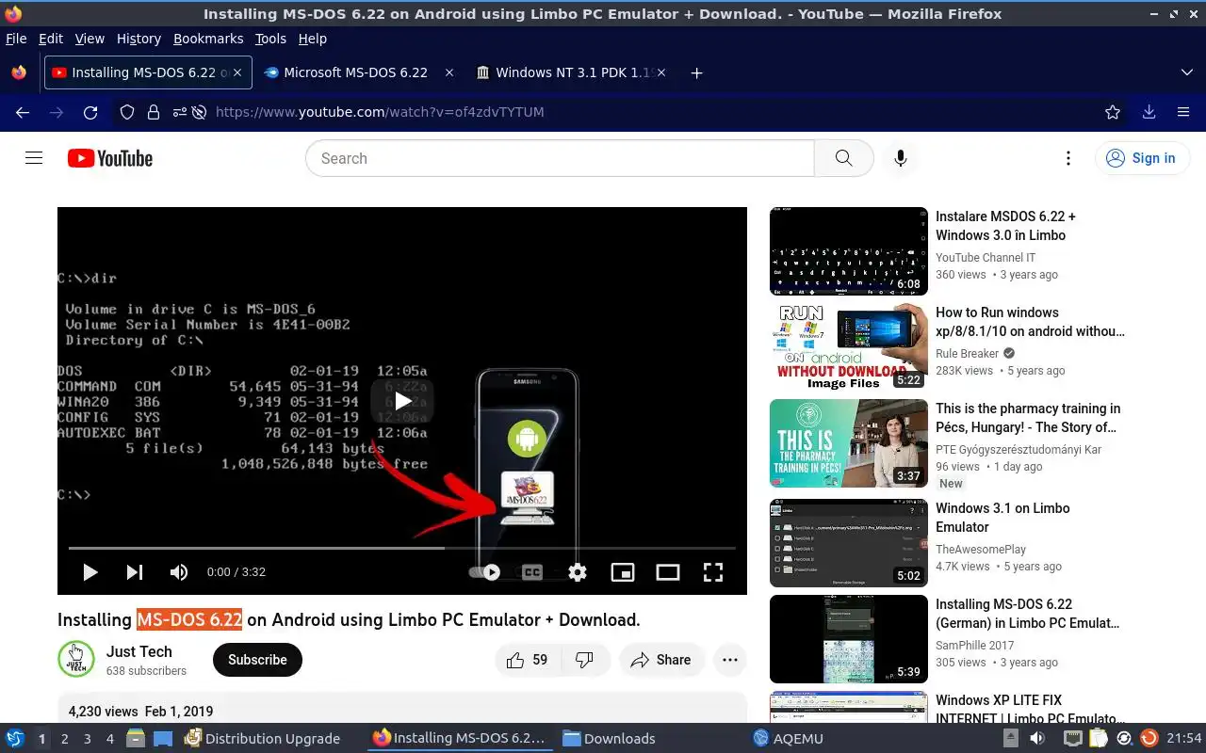Open tracking protection shield icon
This screenshot has width=1206, height=753.
[x=127, y=112]
